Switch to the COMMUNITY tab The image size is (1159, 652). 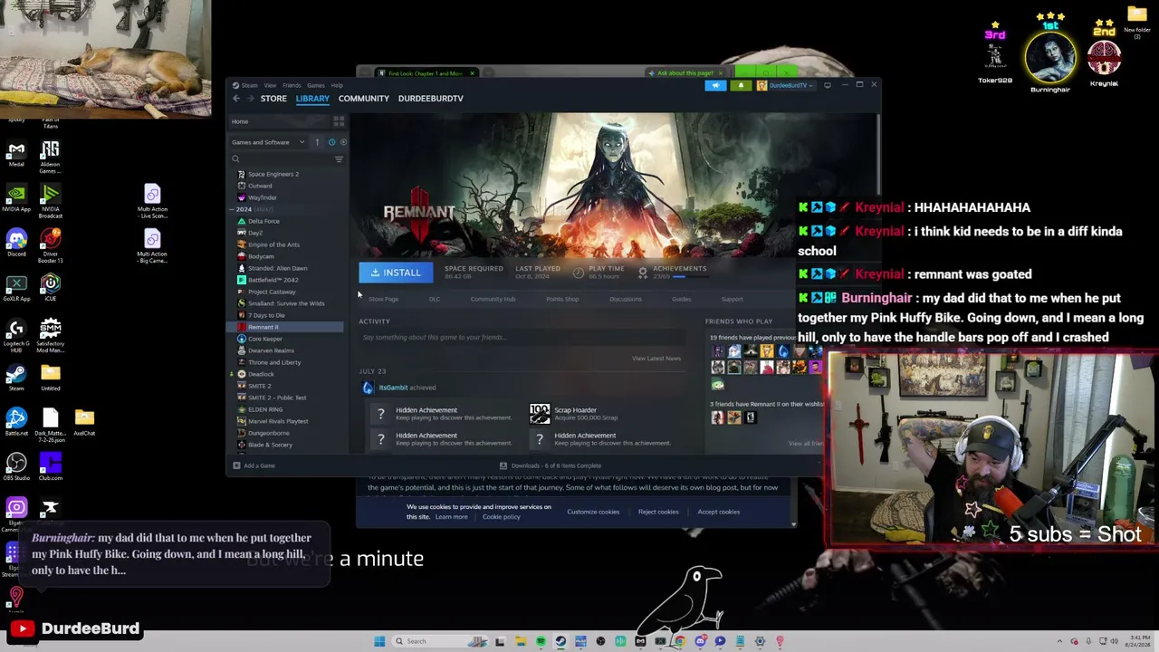click(x=364, y=99)
